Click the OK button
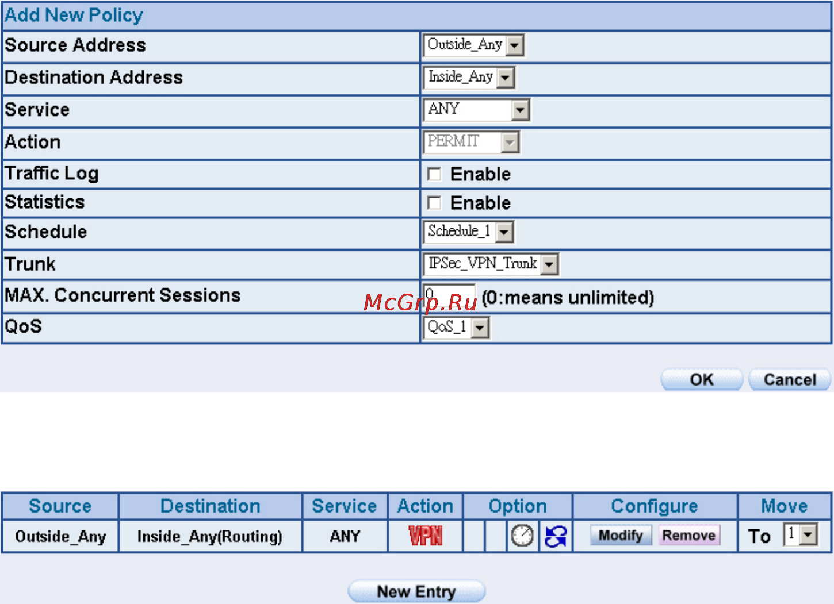Screen dimensions: 834x604 pos(702,380)
